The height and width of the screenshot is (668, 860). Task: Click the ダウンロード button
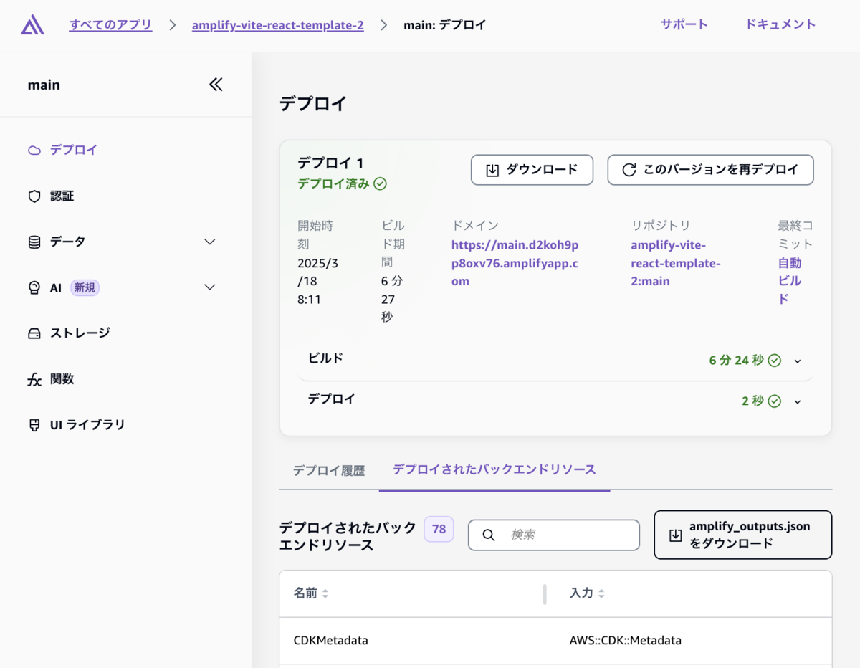(x=532, y=170)
